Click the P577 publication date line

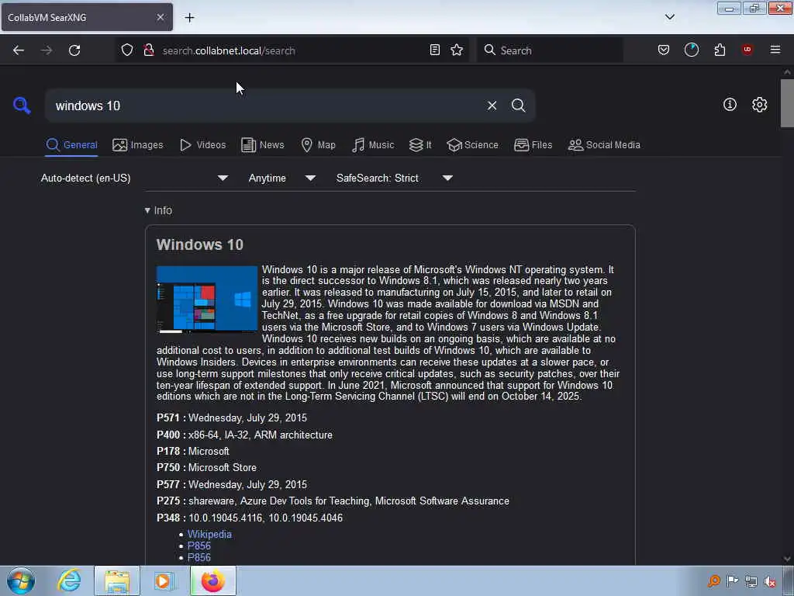pyautogui.click(x=232, y=484)
